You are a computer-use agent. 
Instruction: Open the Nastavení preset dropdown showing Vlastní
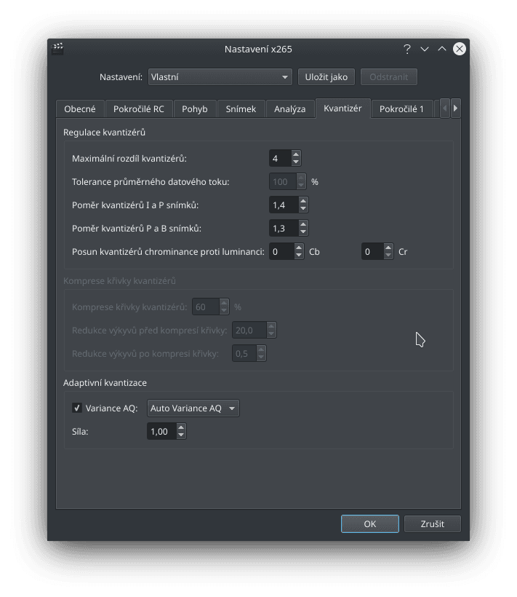click(x=220, y=76)
